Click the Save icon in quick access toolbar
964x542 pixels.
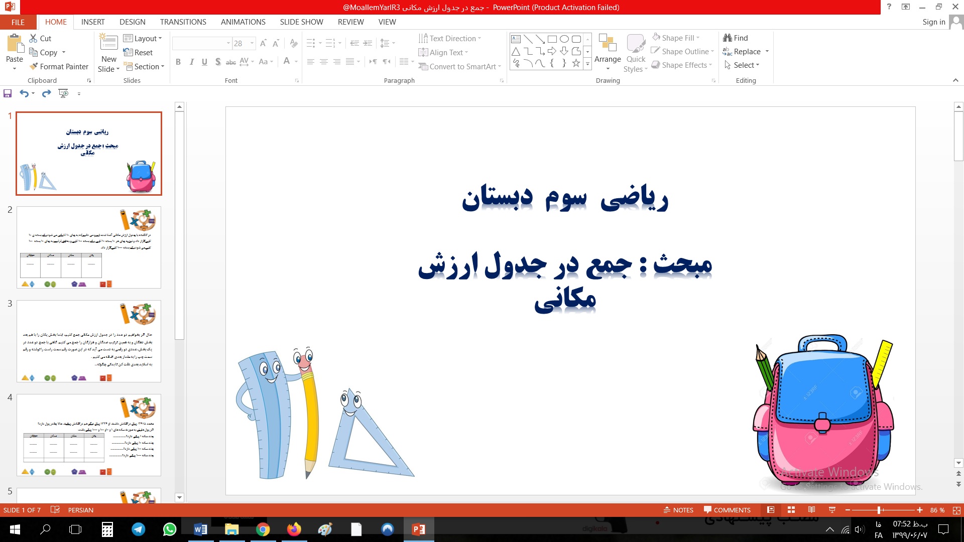click(8, 93)
